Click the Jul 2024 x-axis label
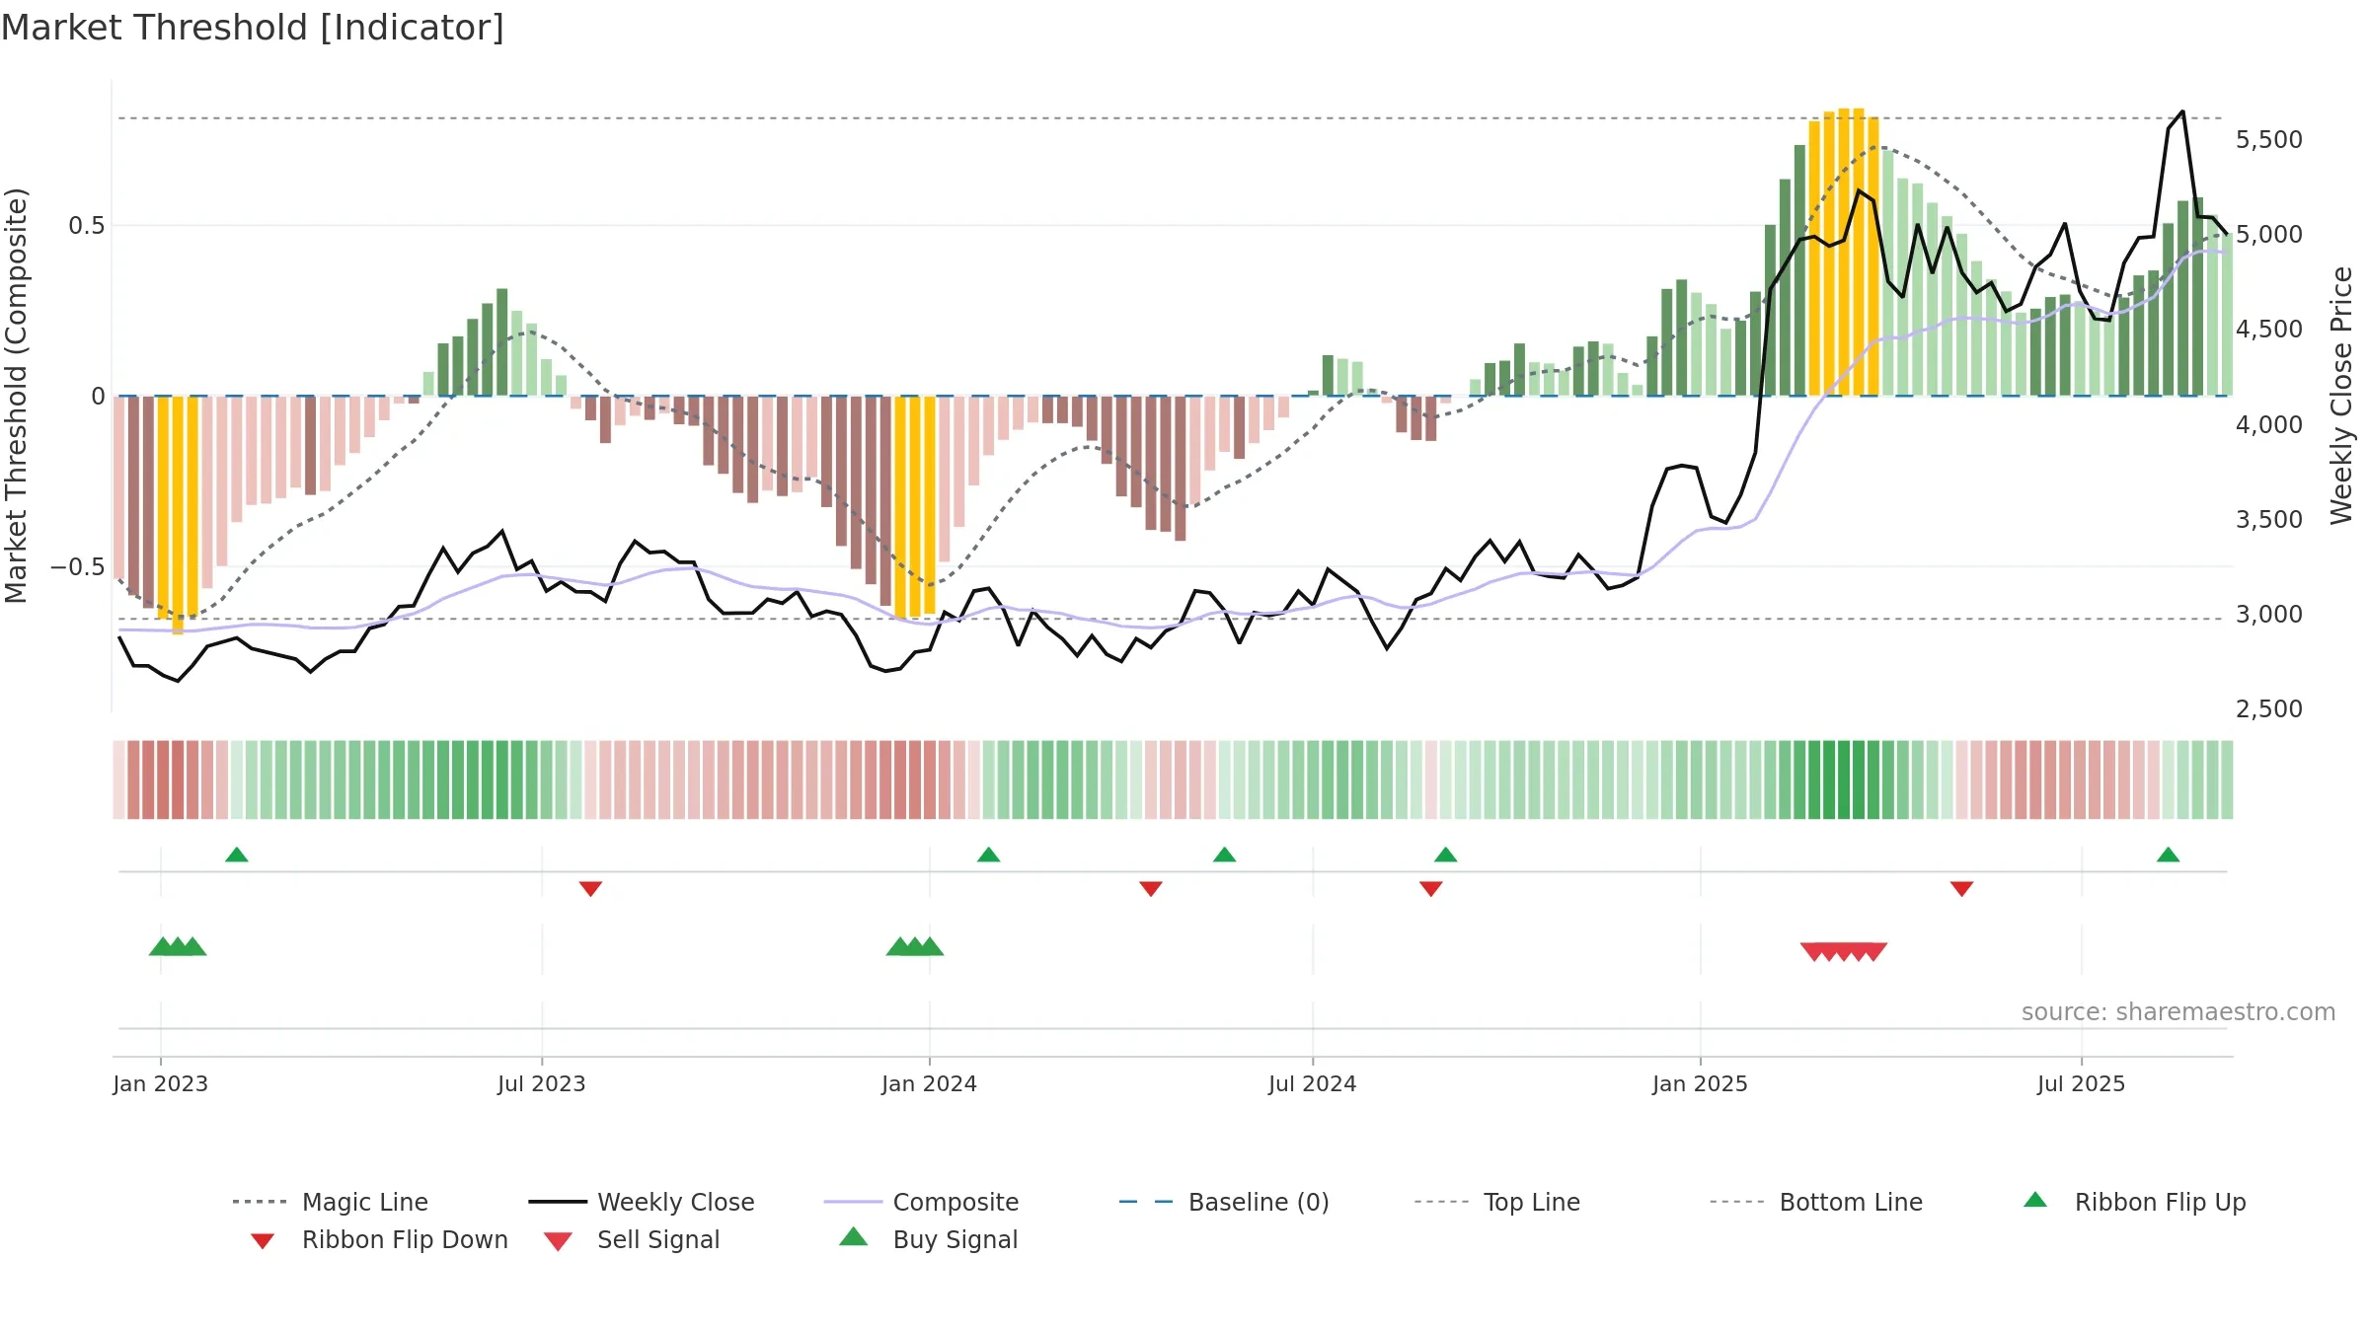This screenshot has width=2369, height=1332. [1313, 1083]
